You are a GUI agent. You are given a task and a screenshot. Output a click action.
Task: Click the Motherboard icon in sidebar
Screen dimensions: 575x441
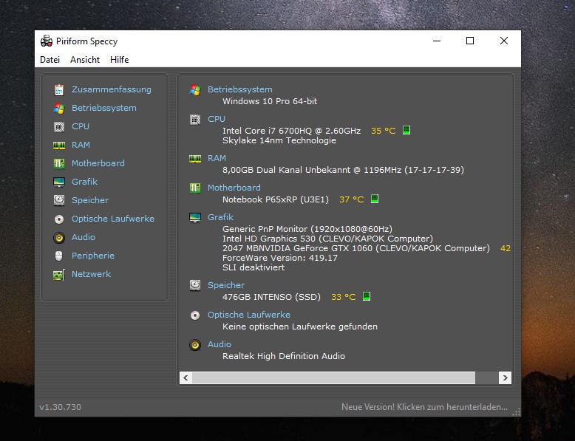point(58,163)
